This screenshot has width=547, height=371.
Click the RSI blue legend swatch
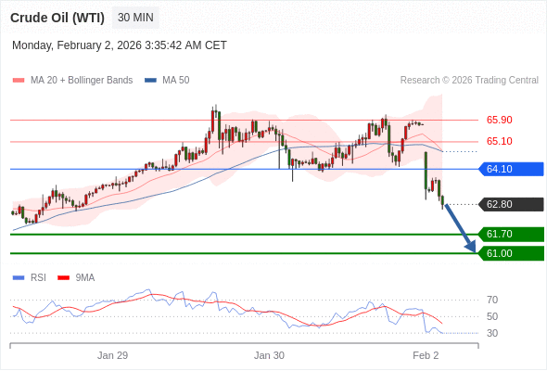(x=19, y=278)
